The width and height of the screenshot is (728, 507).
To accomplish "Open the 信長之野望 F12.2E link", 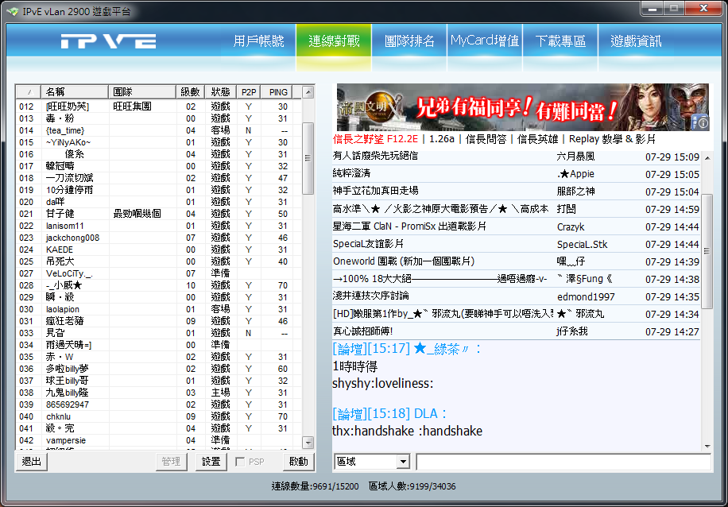I will [x=375, y=139].
